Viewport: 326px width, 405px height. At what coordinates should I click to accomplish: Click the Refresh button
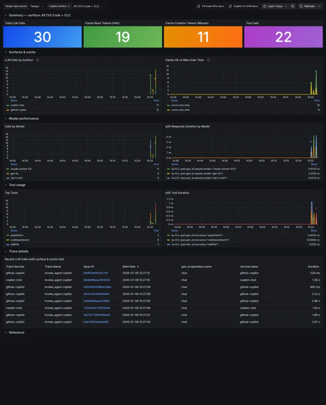(307, 6)
